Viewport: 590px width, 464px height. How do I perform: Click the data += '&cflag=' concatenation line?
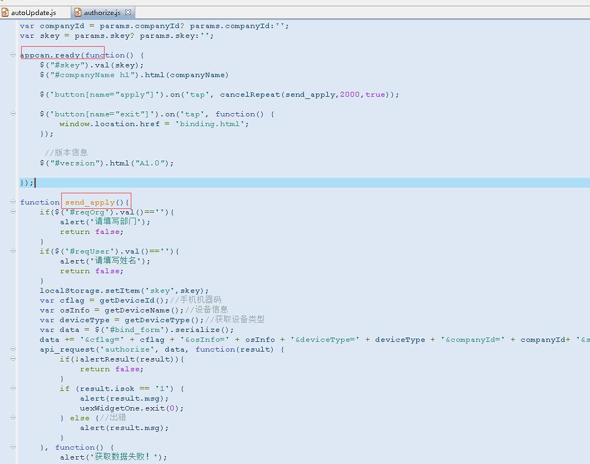tap(314, 340)
